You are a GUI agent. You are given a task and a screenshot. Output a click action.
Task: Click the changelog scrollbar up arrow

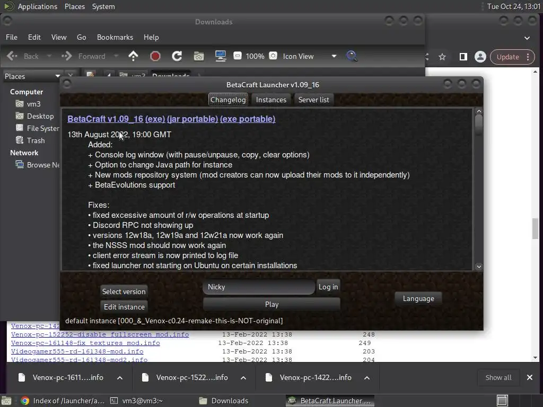479,111
